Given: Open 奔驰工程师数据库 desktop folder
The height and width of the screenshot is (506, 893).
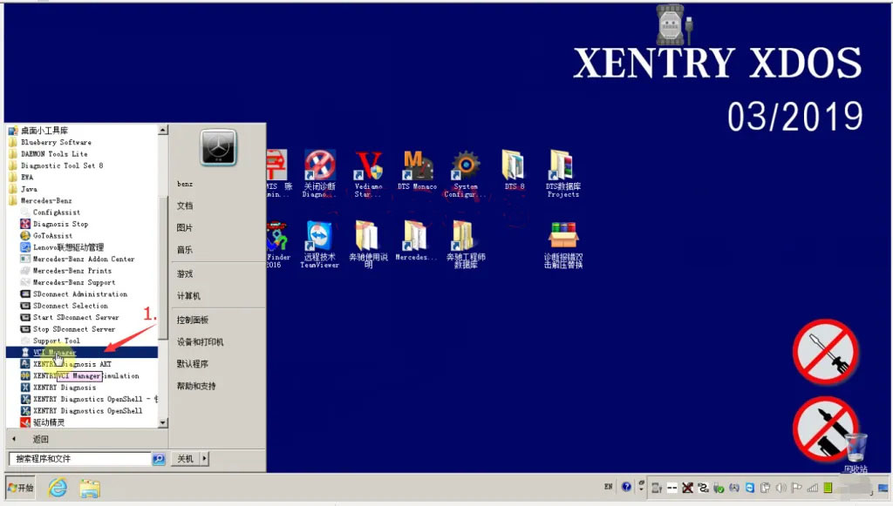Looking at the screenshot, I should [x=466, y=245].
